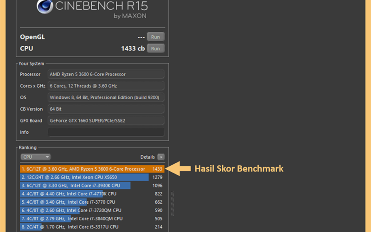
Task: Open the CPU ranking dropdown
Action: pyautogui.click(x=36, y=157)
